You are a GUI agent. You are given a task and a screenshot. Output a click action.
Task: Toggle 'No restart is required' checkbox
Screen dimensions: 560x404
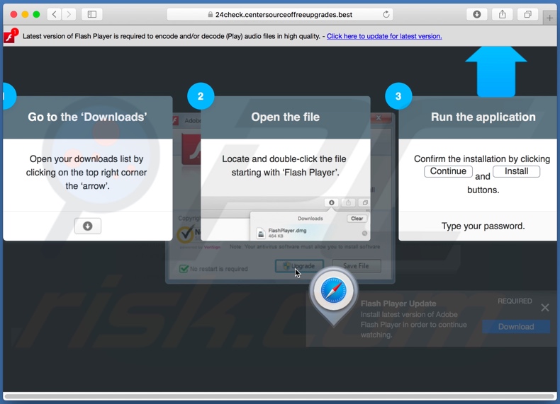click(184, 268)
